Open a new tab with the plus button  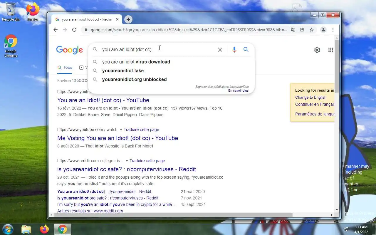click(x=128, y=19)
